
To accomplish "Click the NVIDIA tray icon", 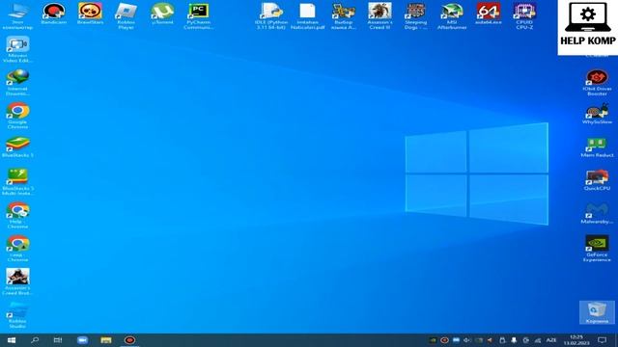I will tap(433, 340).
